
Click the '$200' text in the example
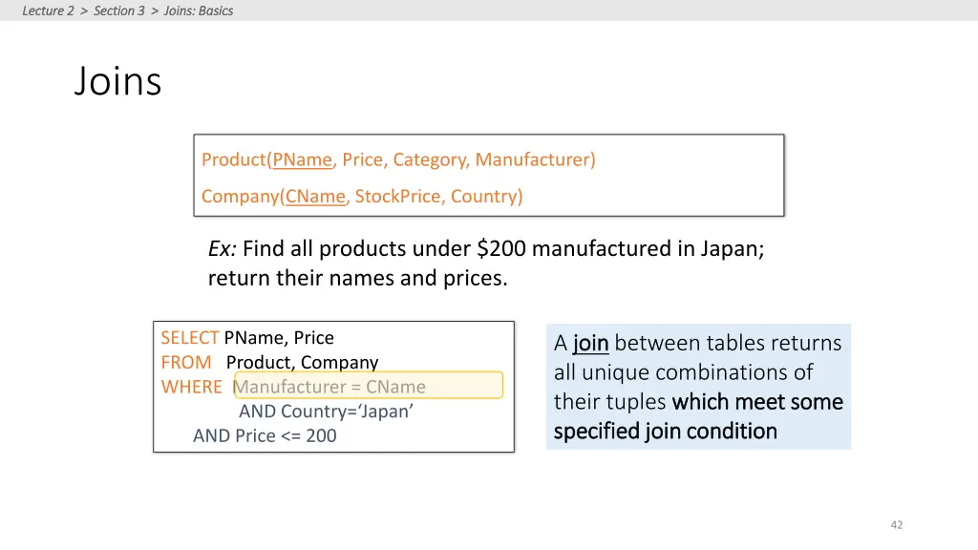(x=502, y=249)
